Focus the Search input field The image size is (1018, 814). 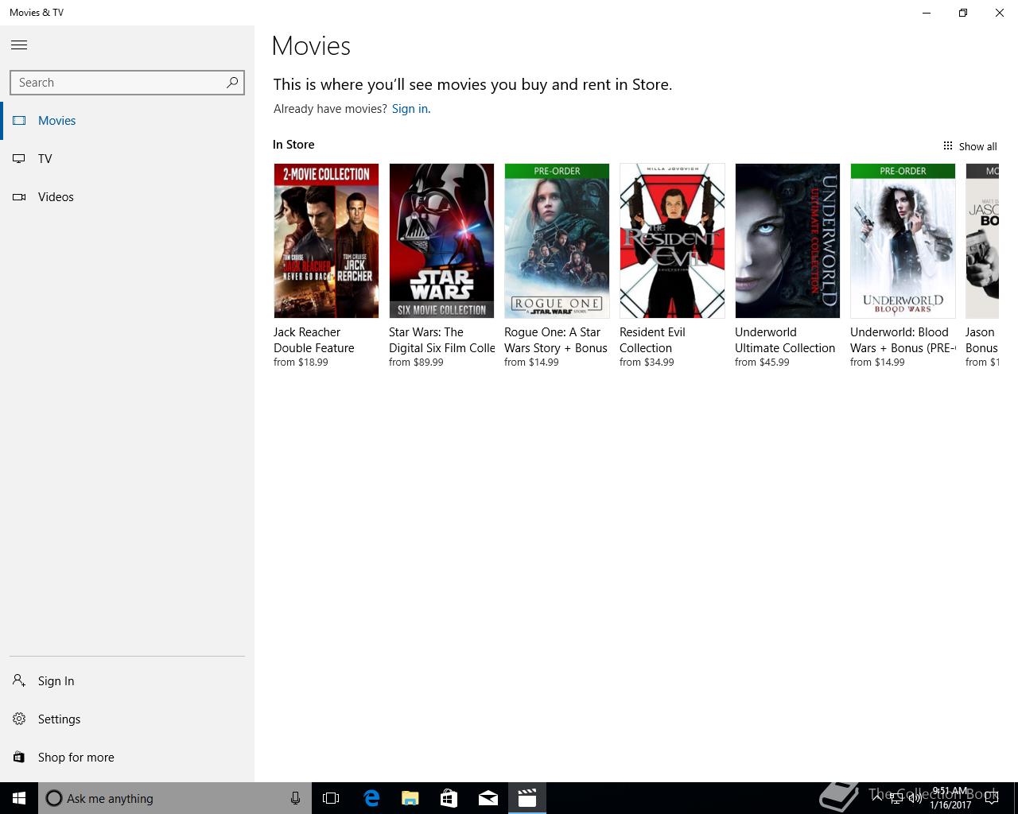[x=127, y=83]
